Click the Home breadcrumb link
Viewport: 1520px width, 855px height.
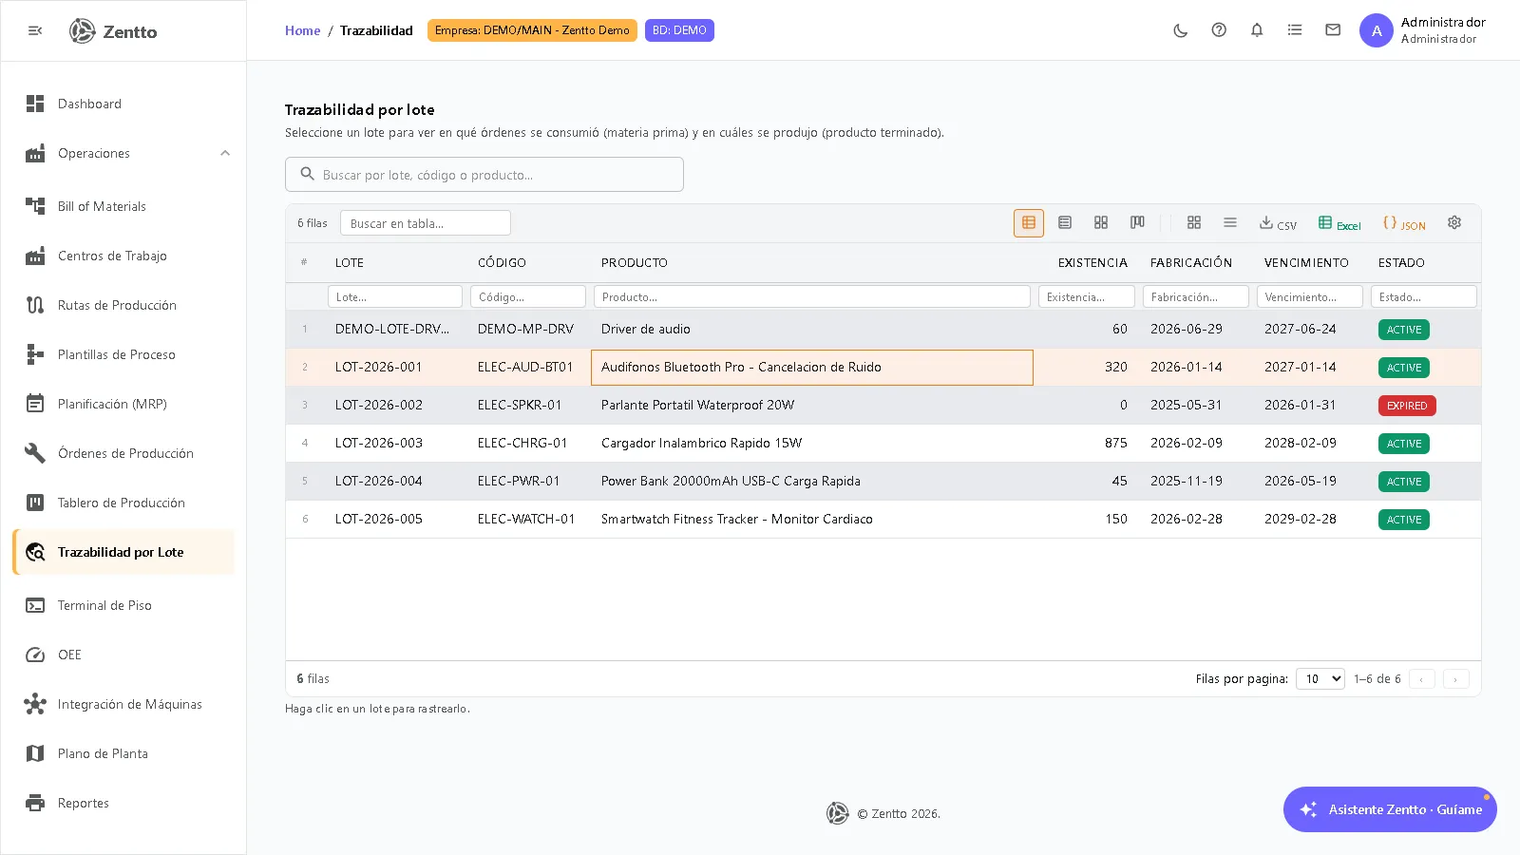click(x=302, y=30)
